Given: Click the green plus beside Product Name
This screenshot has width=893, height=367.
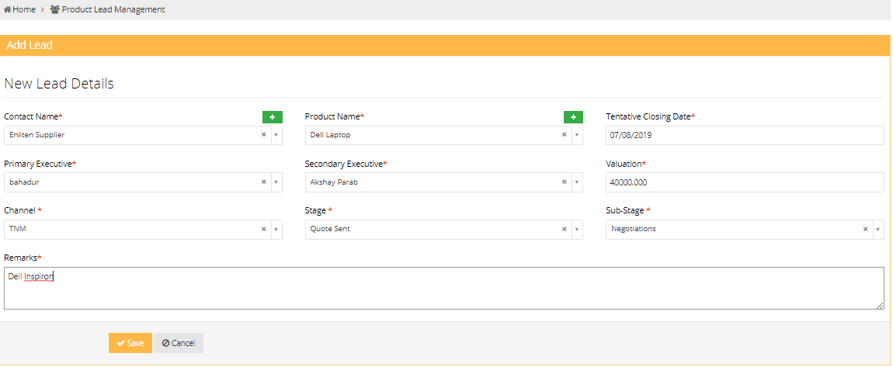Looking at the screenshot, I should click(573, 117).
